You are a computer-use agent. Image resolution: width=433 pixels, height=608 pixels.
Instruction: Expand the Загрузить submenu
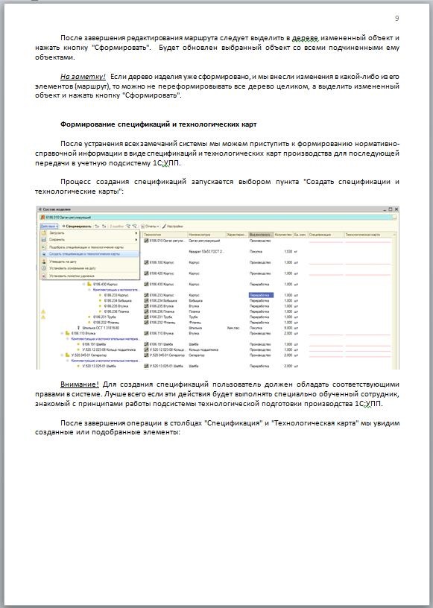89,233
